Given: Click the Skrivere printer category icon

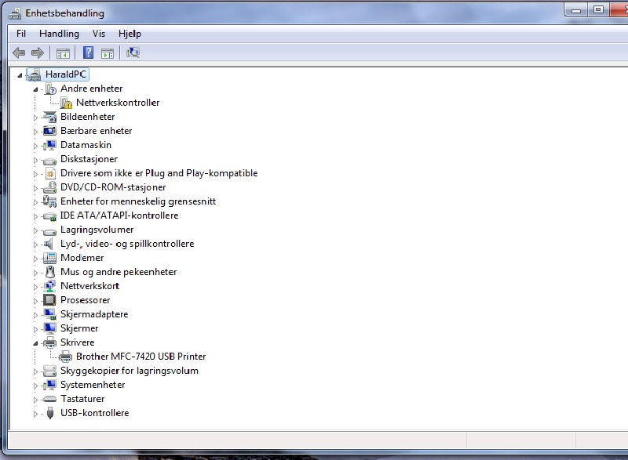Looking at the screenshot, I should [50, 342].
